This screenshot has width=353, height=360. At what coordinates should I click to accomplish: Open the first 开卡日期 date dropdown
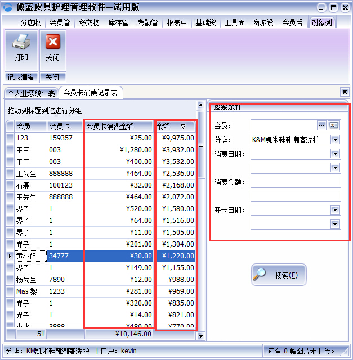point(336,210)
